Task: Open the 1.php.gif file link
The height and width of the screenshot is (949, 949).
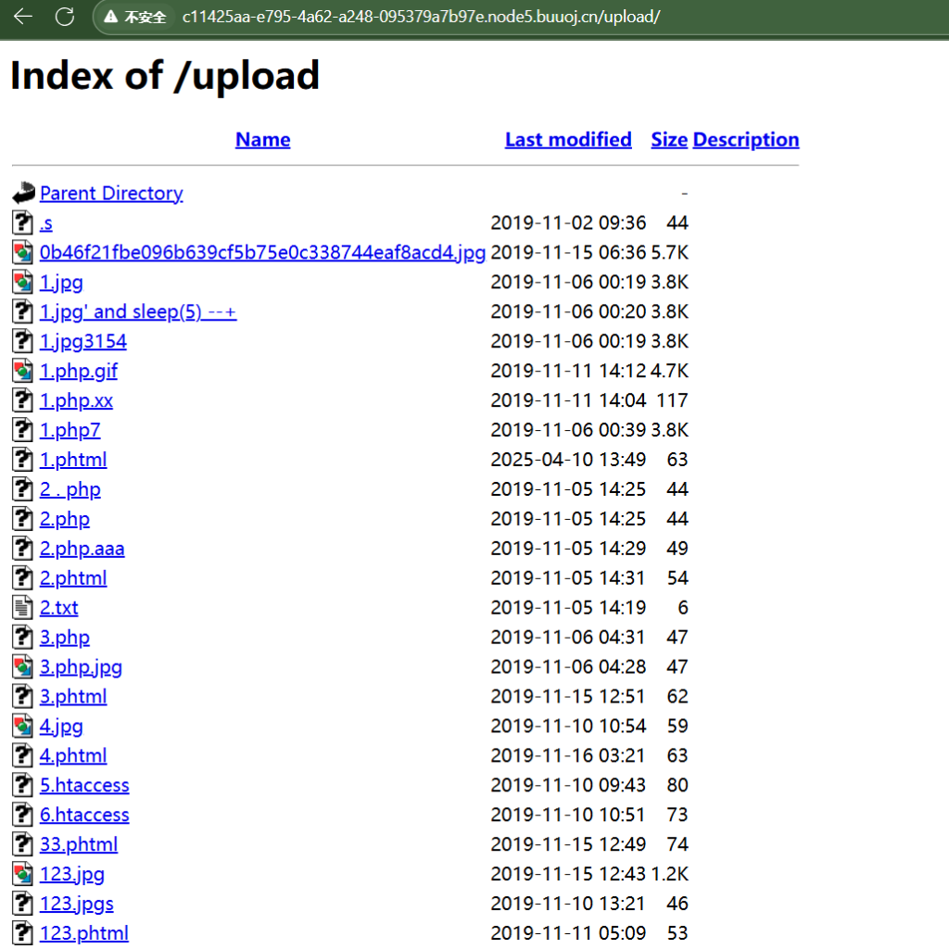Action: 79,372
